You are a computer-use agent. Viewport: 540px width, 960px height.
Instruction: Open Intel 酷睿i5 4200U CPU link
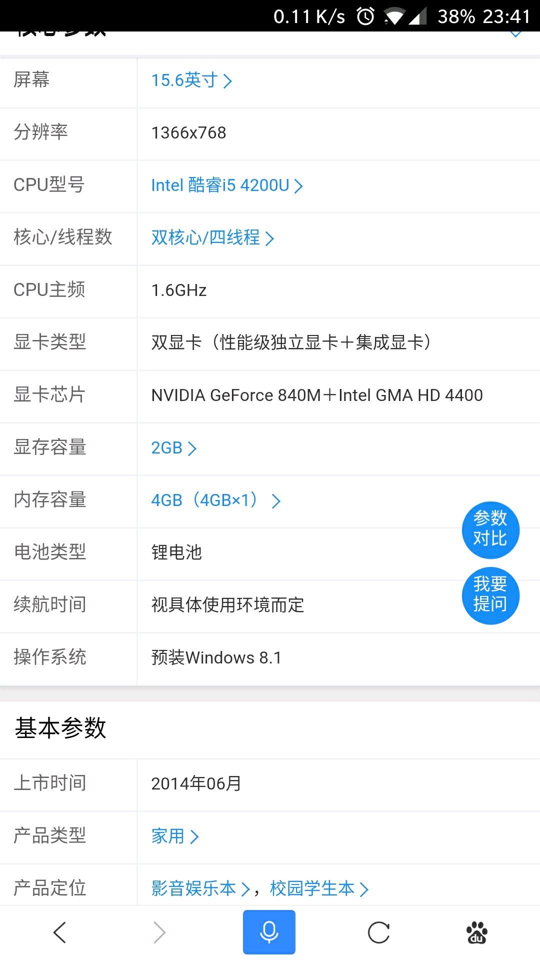[x=226, y=185]
